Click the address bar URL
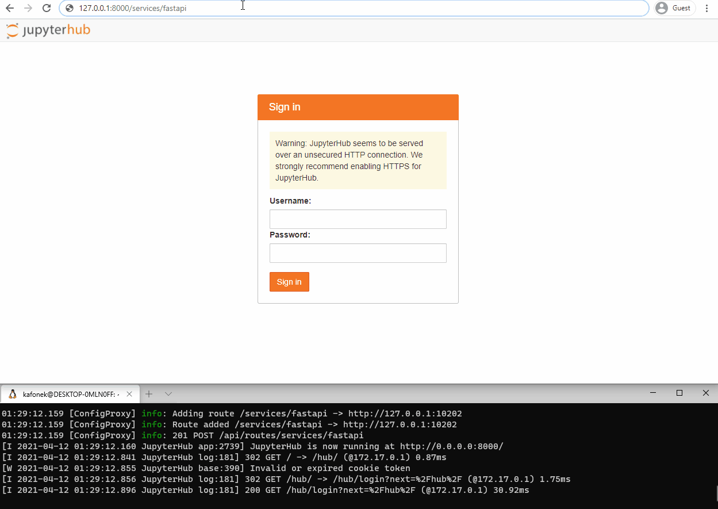The height and width of the screenshot is (509, 718). [x=133, y=8]
